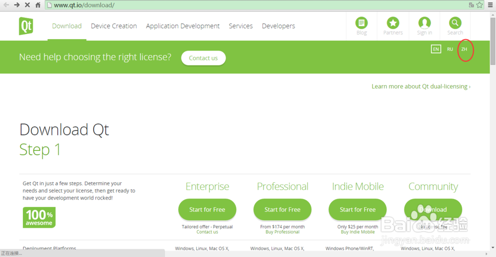
Task: Open Buy Professional link
Action: point(283,232)
